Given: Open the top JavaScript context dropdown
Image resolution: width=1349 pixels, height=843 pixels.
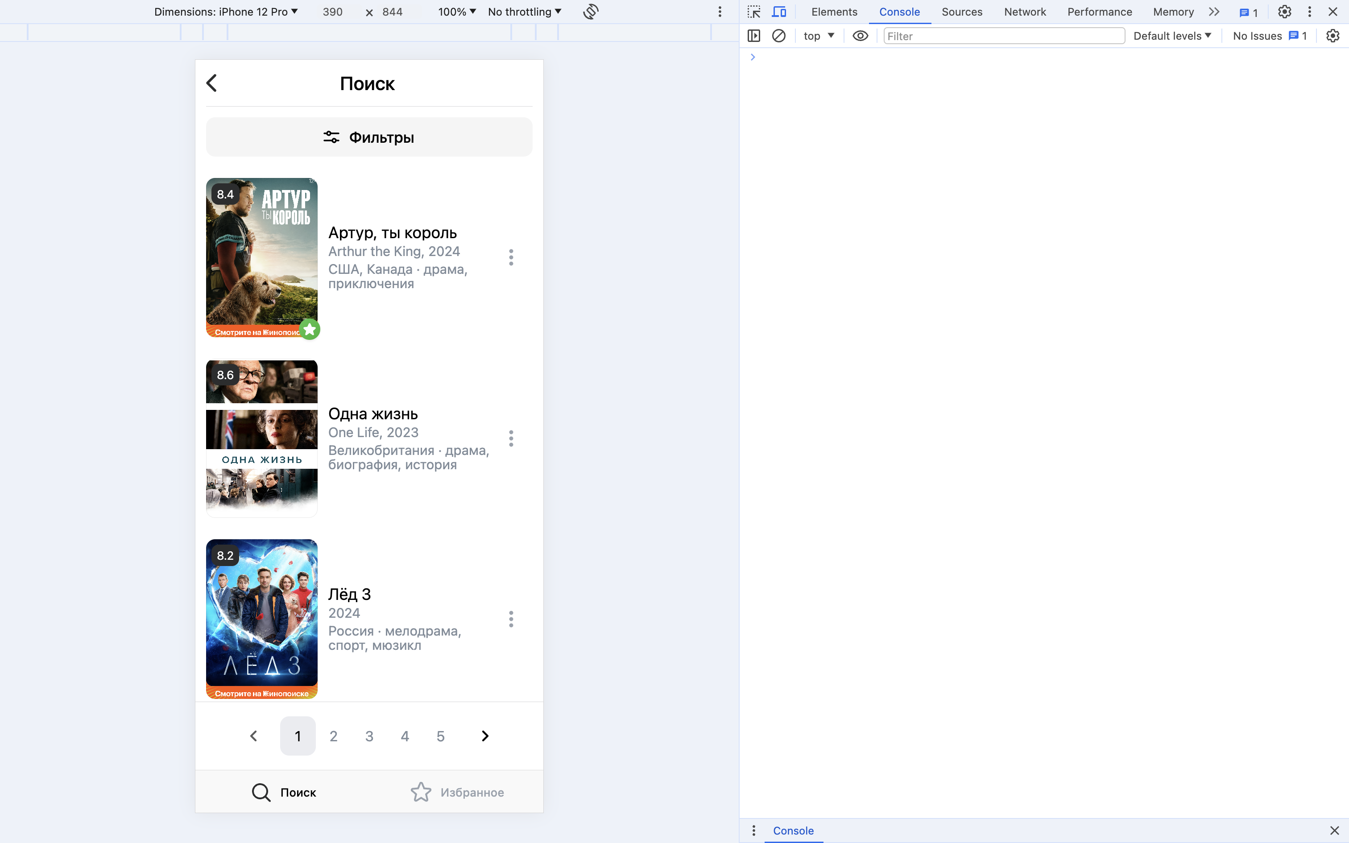Looking at the screenshot, I should click(818, 36).
